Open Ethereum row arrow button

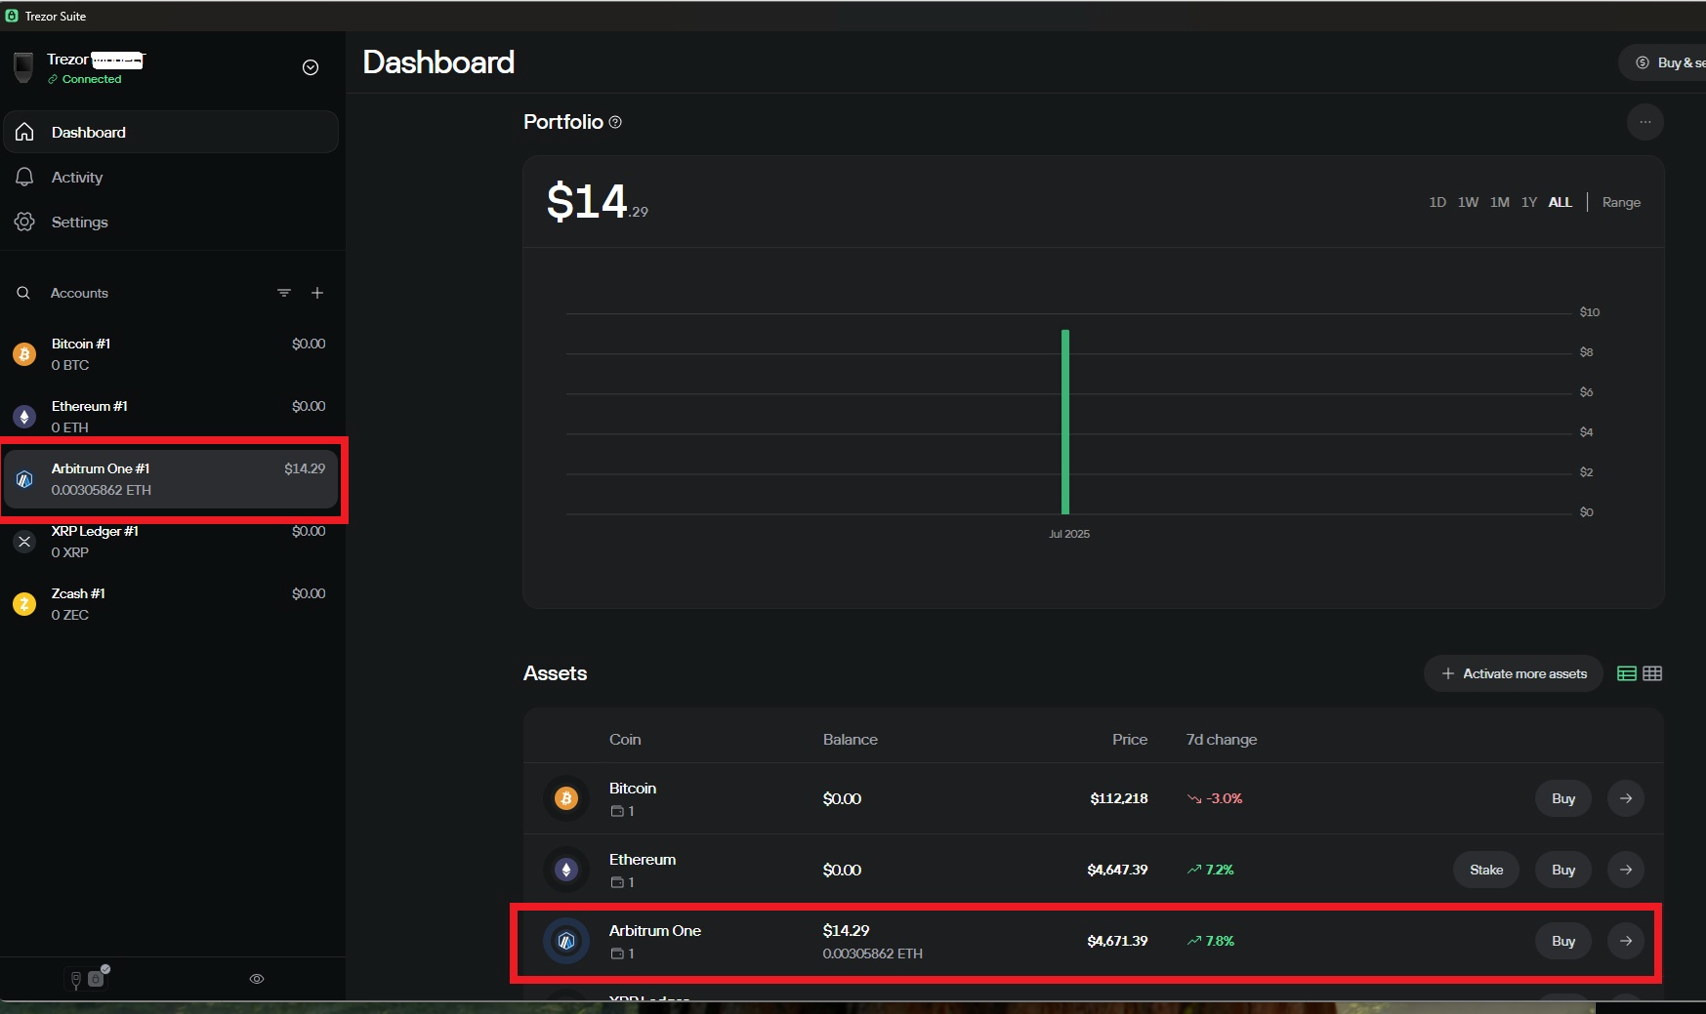(1626, 870)
